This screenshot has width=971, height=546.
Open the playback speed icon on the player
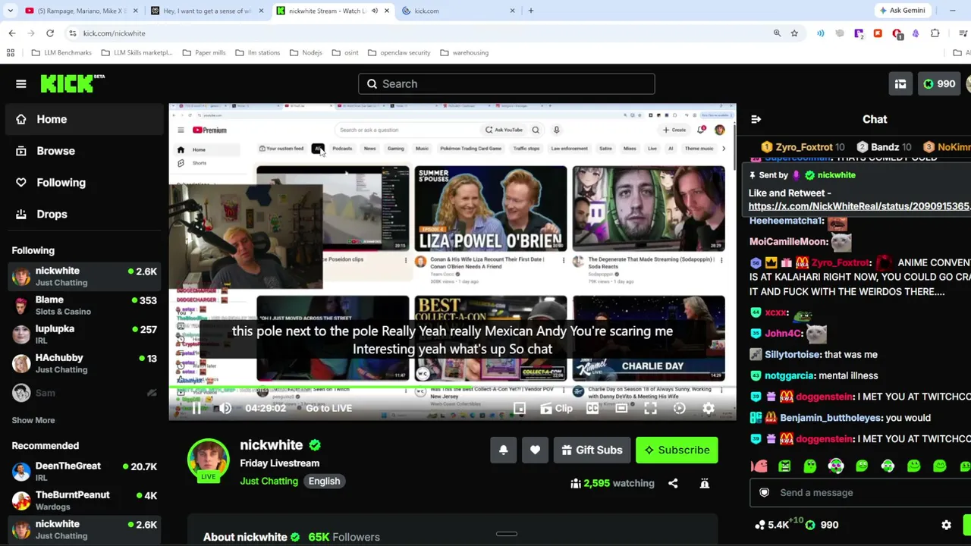[679, 408]
